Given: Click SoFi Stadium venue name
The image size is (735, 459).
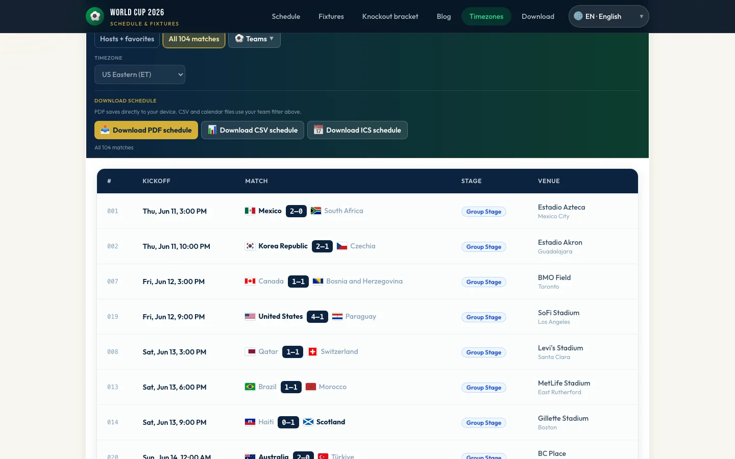Looking at the screenshot, I should coord(558,313).
